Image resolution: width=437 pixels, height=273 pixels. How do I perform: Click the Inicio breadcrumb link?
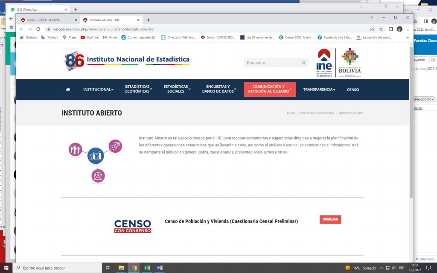291,113
